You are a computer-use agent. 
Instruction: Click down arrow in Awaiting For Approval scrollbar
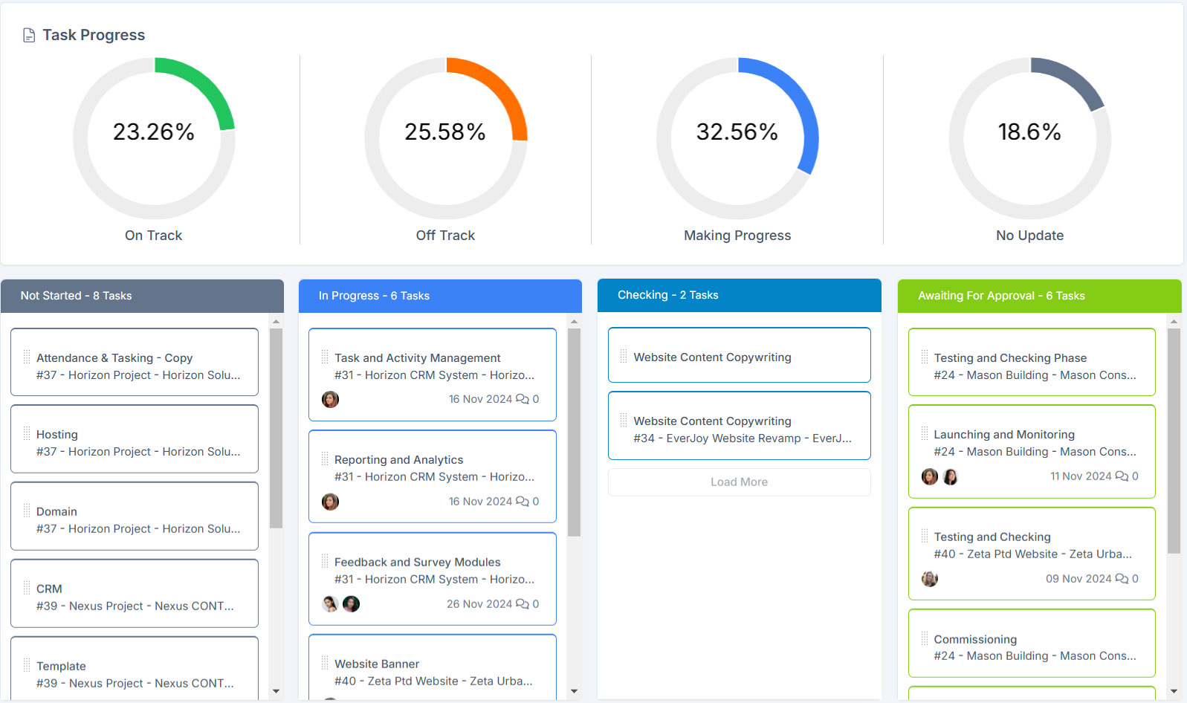tap(1174, 691)
